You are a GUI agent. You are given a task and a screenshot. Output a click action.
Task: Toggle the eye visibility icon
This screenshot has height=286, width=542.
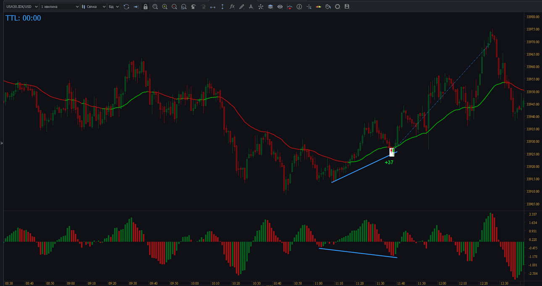(x=280, y=7)
